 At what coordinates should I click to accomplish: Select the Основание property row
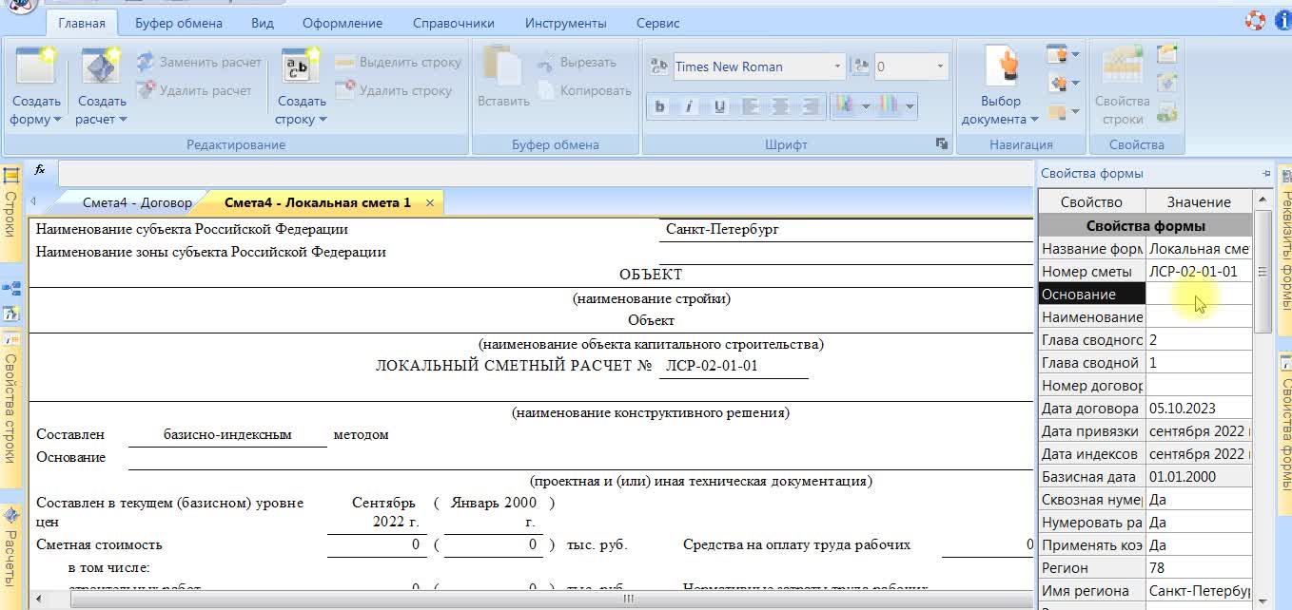pyautogui.click(x=1145, y=295)
